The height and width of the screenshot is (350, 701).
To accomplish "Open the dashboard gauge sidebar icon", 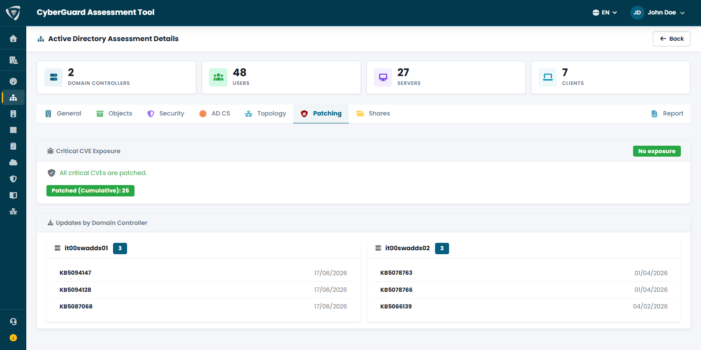I will click(x=13, y=81).
